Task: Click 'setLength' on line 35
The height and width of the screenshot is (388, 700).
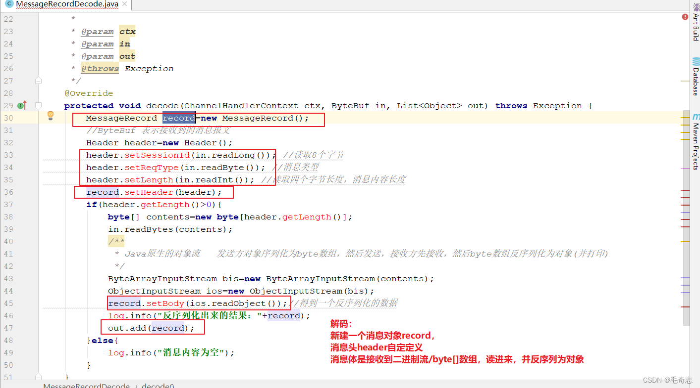Action: tap(149, 180)
